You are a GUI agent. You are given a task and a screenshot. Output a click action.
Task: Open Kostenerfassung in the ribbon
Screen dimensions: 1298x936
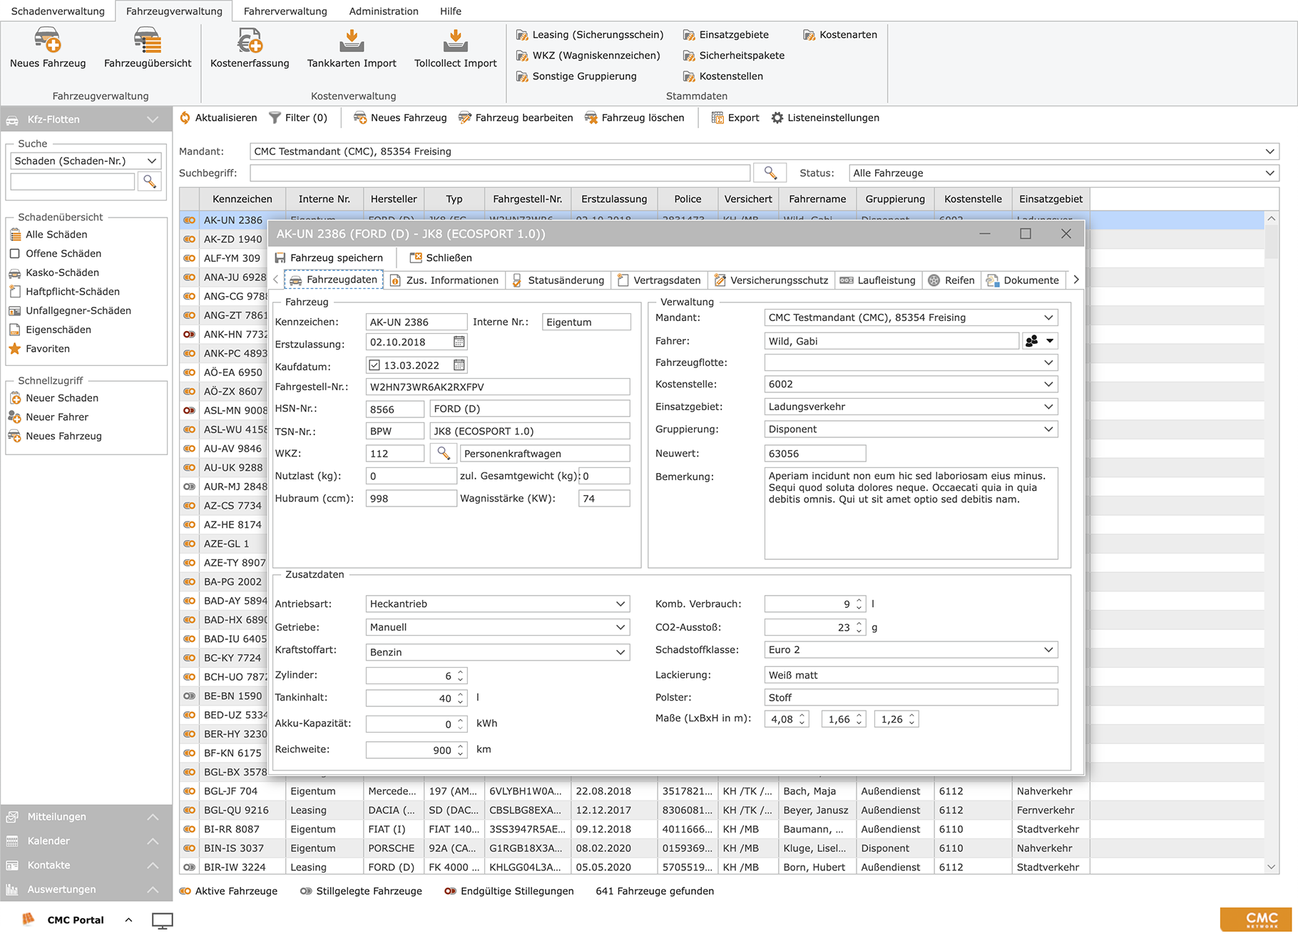[x=250, y=48]
